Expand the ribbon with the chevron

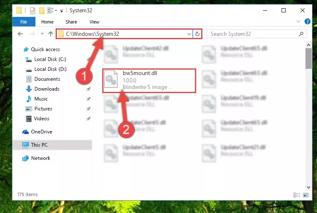tap(298, 21)
